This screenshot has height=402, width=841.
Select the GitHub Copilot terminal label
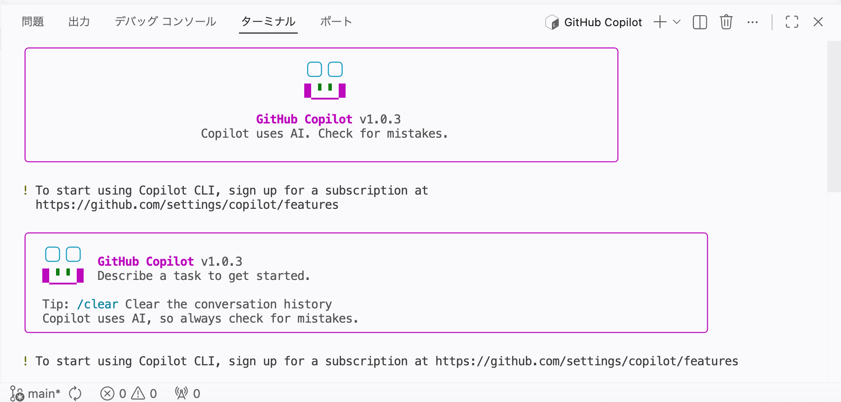pyautogui.click(x=603, y=22)
